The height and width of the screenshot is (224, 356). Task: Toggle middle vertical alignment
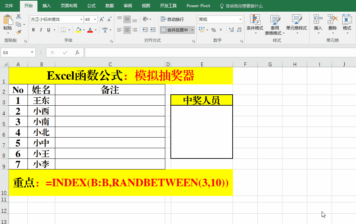127,19
